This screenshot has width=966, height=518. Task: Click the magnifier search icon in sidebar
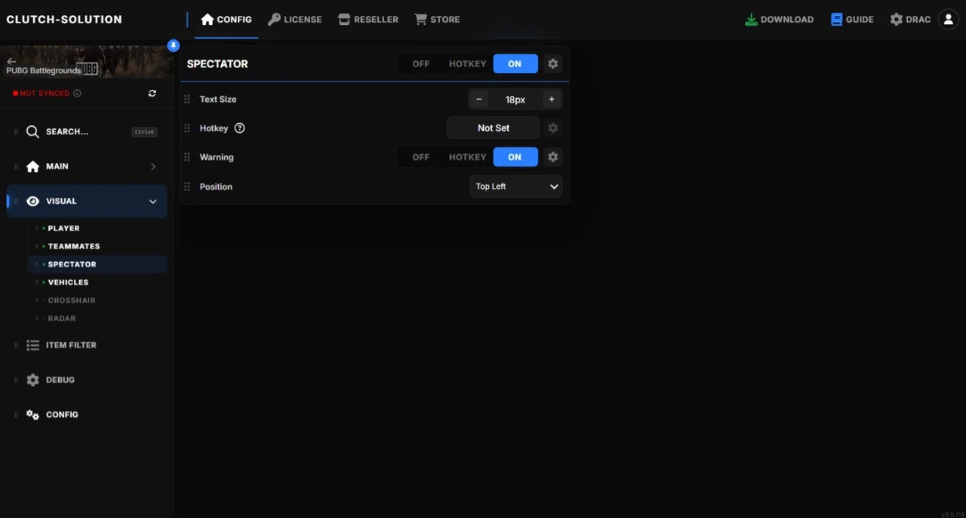pos(32,131)
